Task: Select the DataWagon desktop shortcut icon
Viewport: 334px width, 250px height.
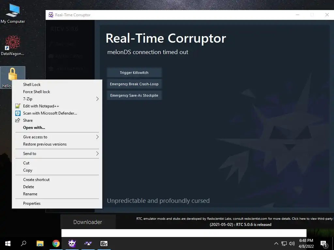Action: (13, 46)
